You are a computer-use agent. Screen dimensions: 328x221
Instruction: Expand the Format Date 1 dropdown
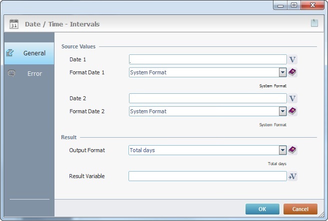(282, 72)
